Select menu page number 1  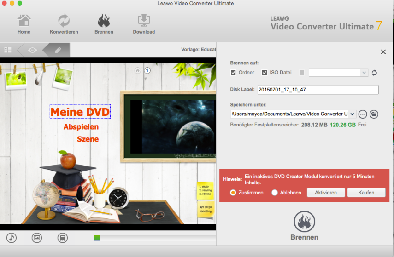(x=147, y=70)
